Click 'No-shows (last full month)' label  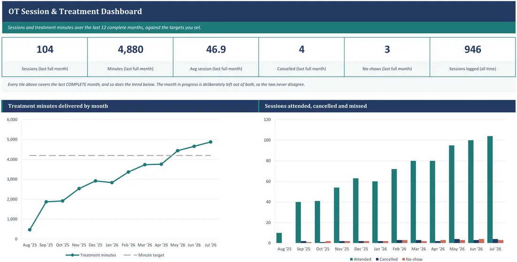coord(387,69)
